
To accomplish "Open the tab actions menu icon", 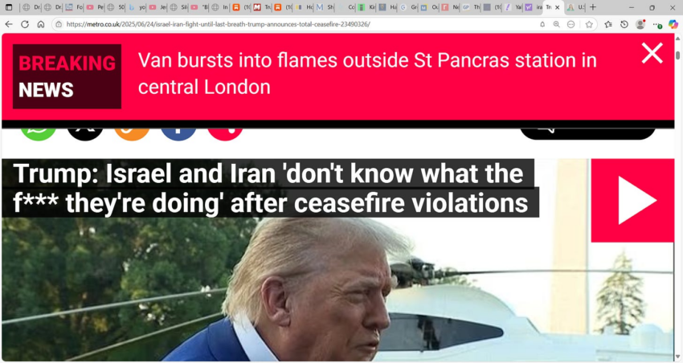I will [9, 7].
